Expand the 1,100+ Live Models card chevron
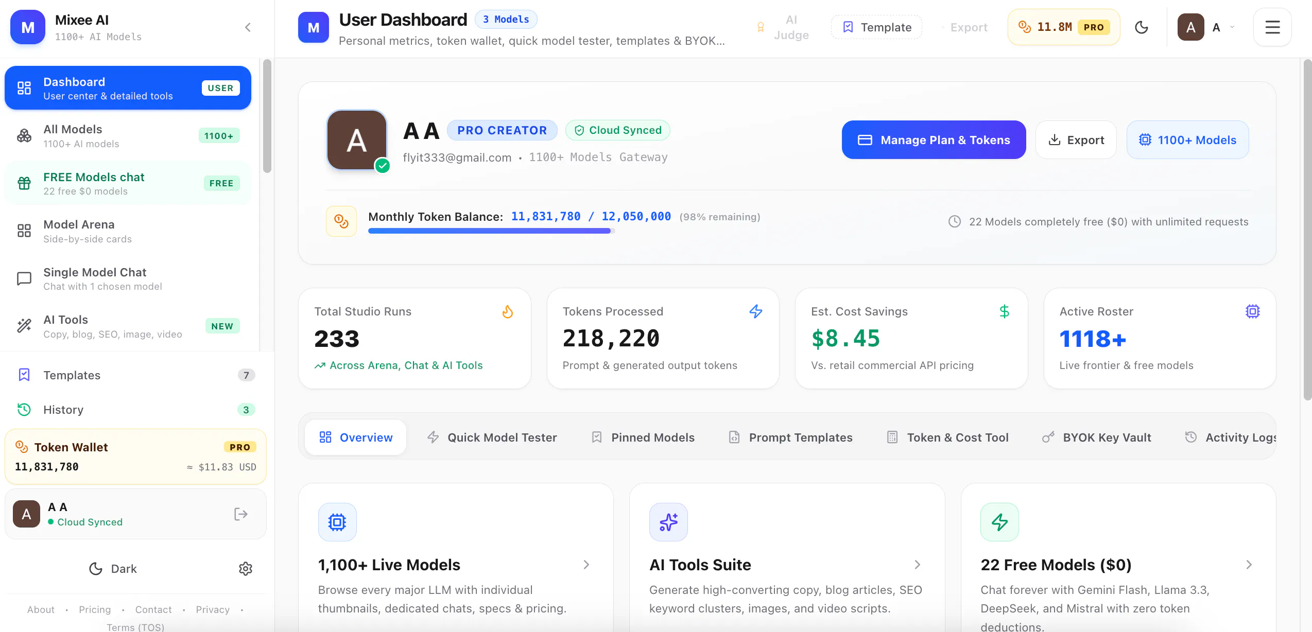This screenshot has width=1312, height=632. click(x=586, y=565)
